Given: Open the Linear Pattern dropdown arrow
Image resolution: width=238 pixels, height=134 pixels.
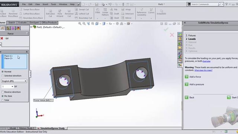Looking at the screenshot, I should tap(105, 19).
